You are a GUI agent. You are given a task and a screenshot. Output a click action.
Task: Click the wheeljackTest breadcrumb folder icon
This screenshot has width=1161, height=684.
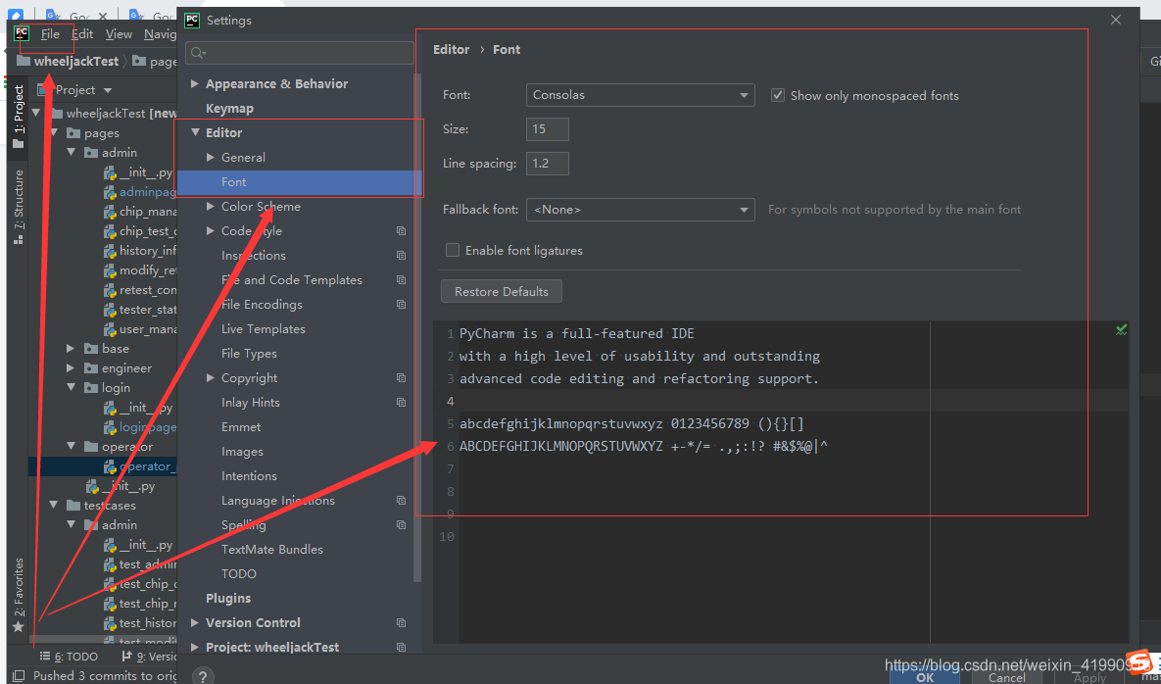coord(23,62)
